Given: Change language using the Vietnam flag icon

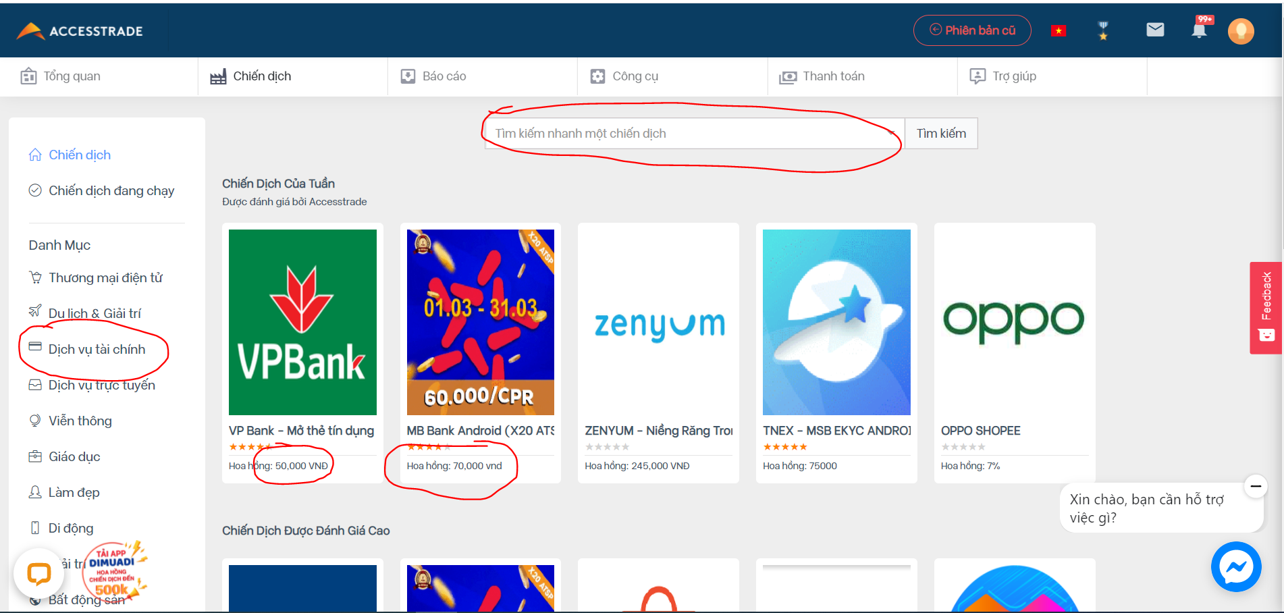Looking at the screenshot, I should point(1059,31).
